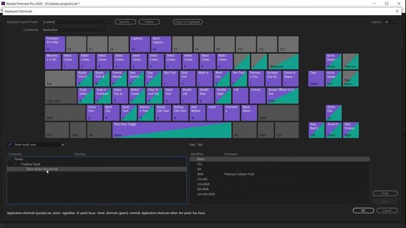The image size is (406, 228).
Task: Click the F key Match Frame
Action: click(137, 96)
